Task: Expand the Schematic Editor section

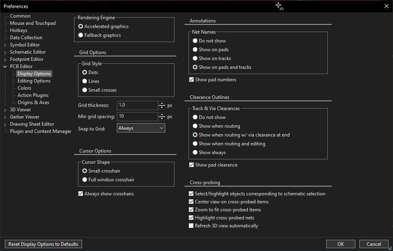Action: [x=5, y=52]
